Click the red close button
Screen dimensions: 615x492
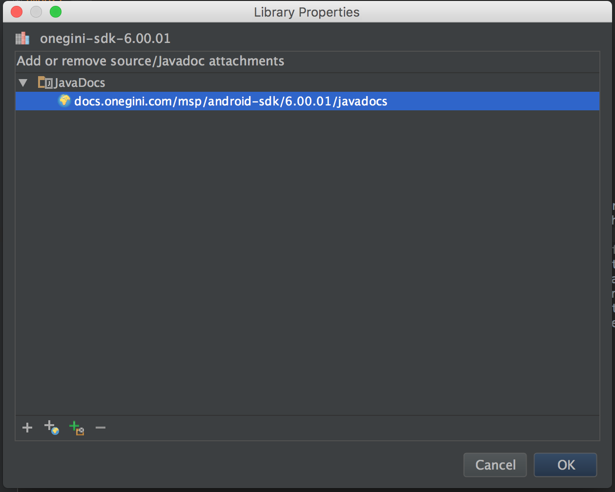click(x=16, y=11)
